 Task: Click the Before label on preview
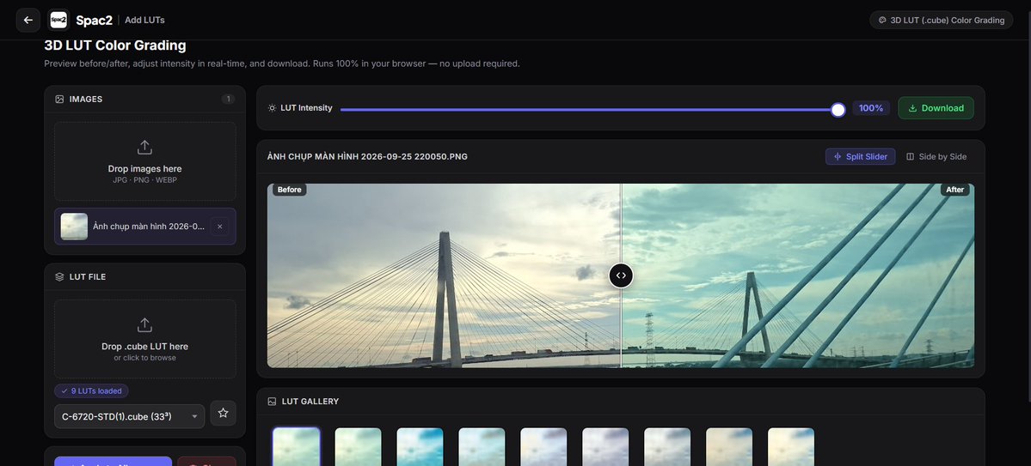click(289, 190)
